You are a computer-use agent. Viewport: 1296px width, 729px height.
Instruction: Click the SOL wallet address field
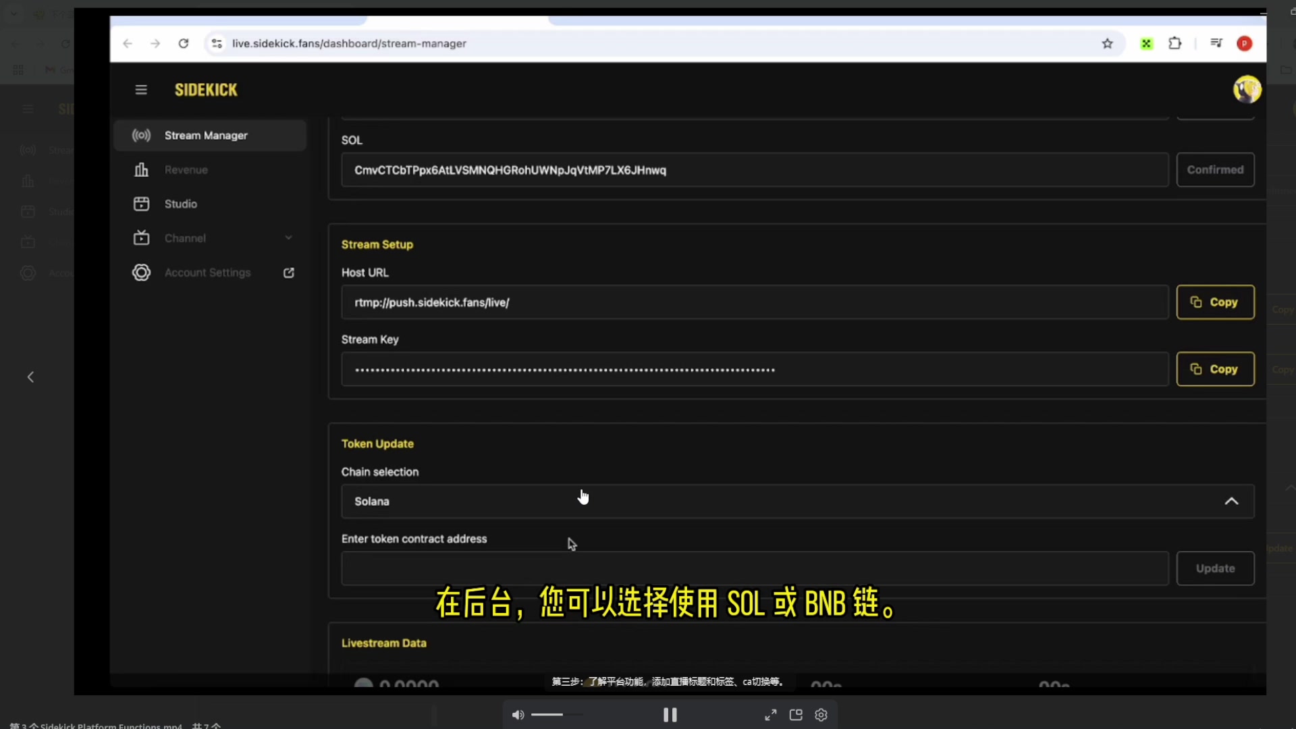[755, 170]
